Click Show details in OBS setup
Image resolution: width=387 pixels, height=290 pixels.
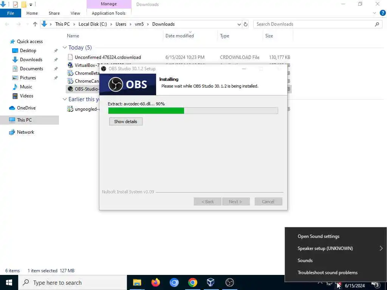pyautogui.click(x=125, y=122)
